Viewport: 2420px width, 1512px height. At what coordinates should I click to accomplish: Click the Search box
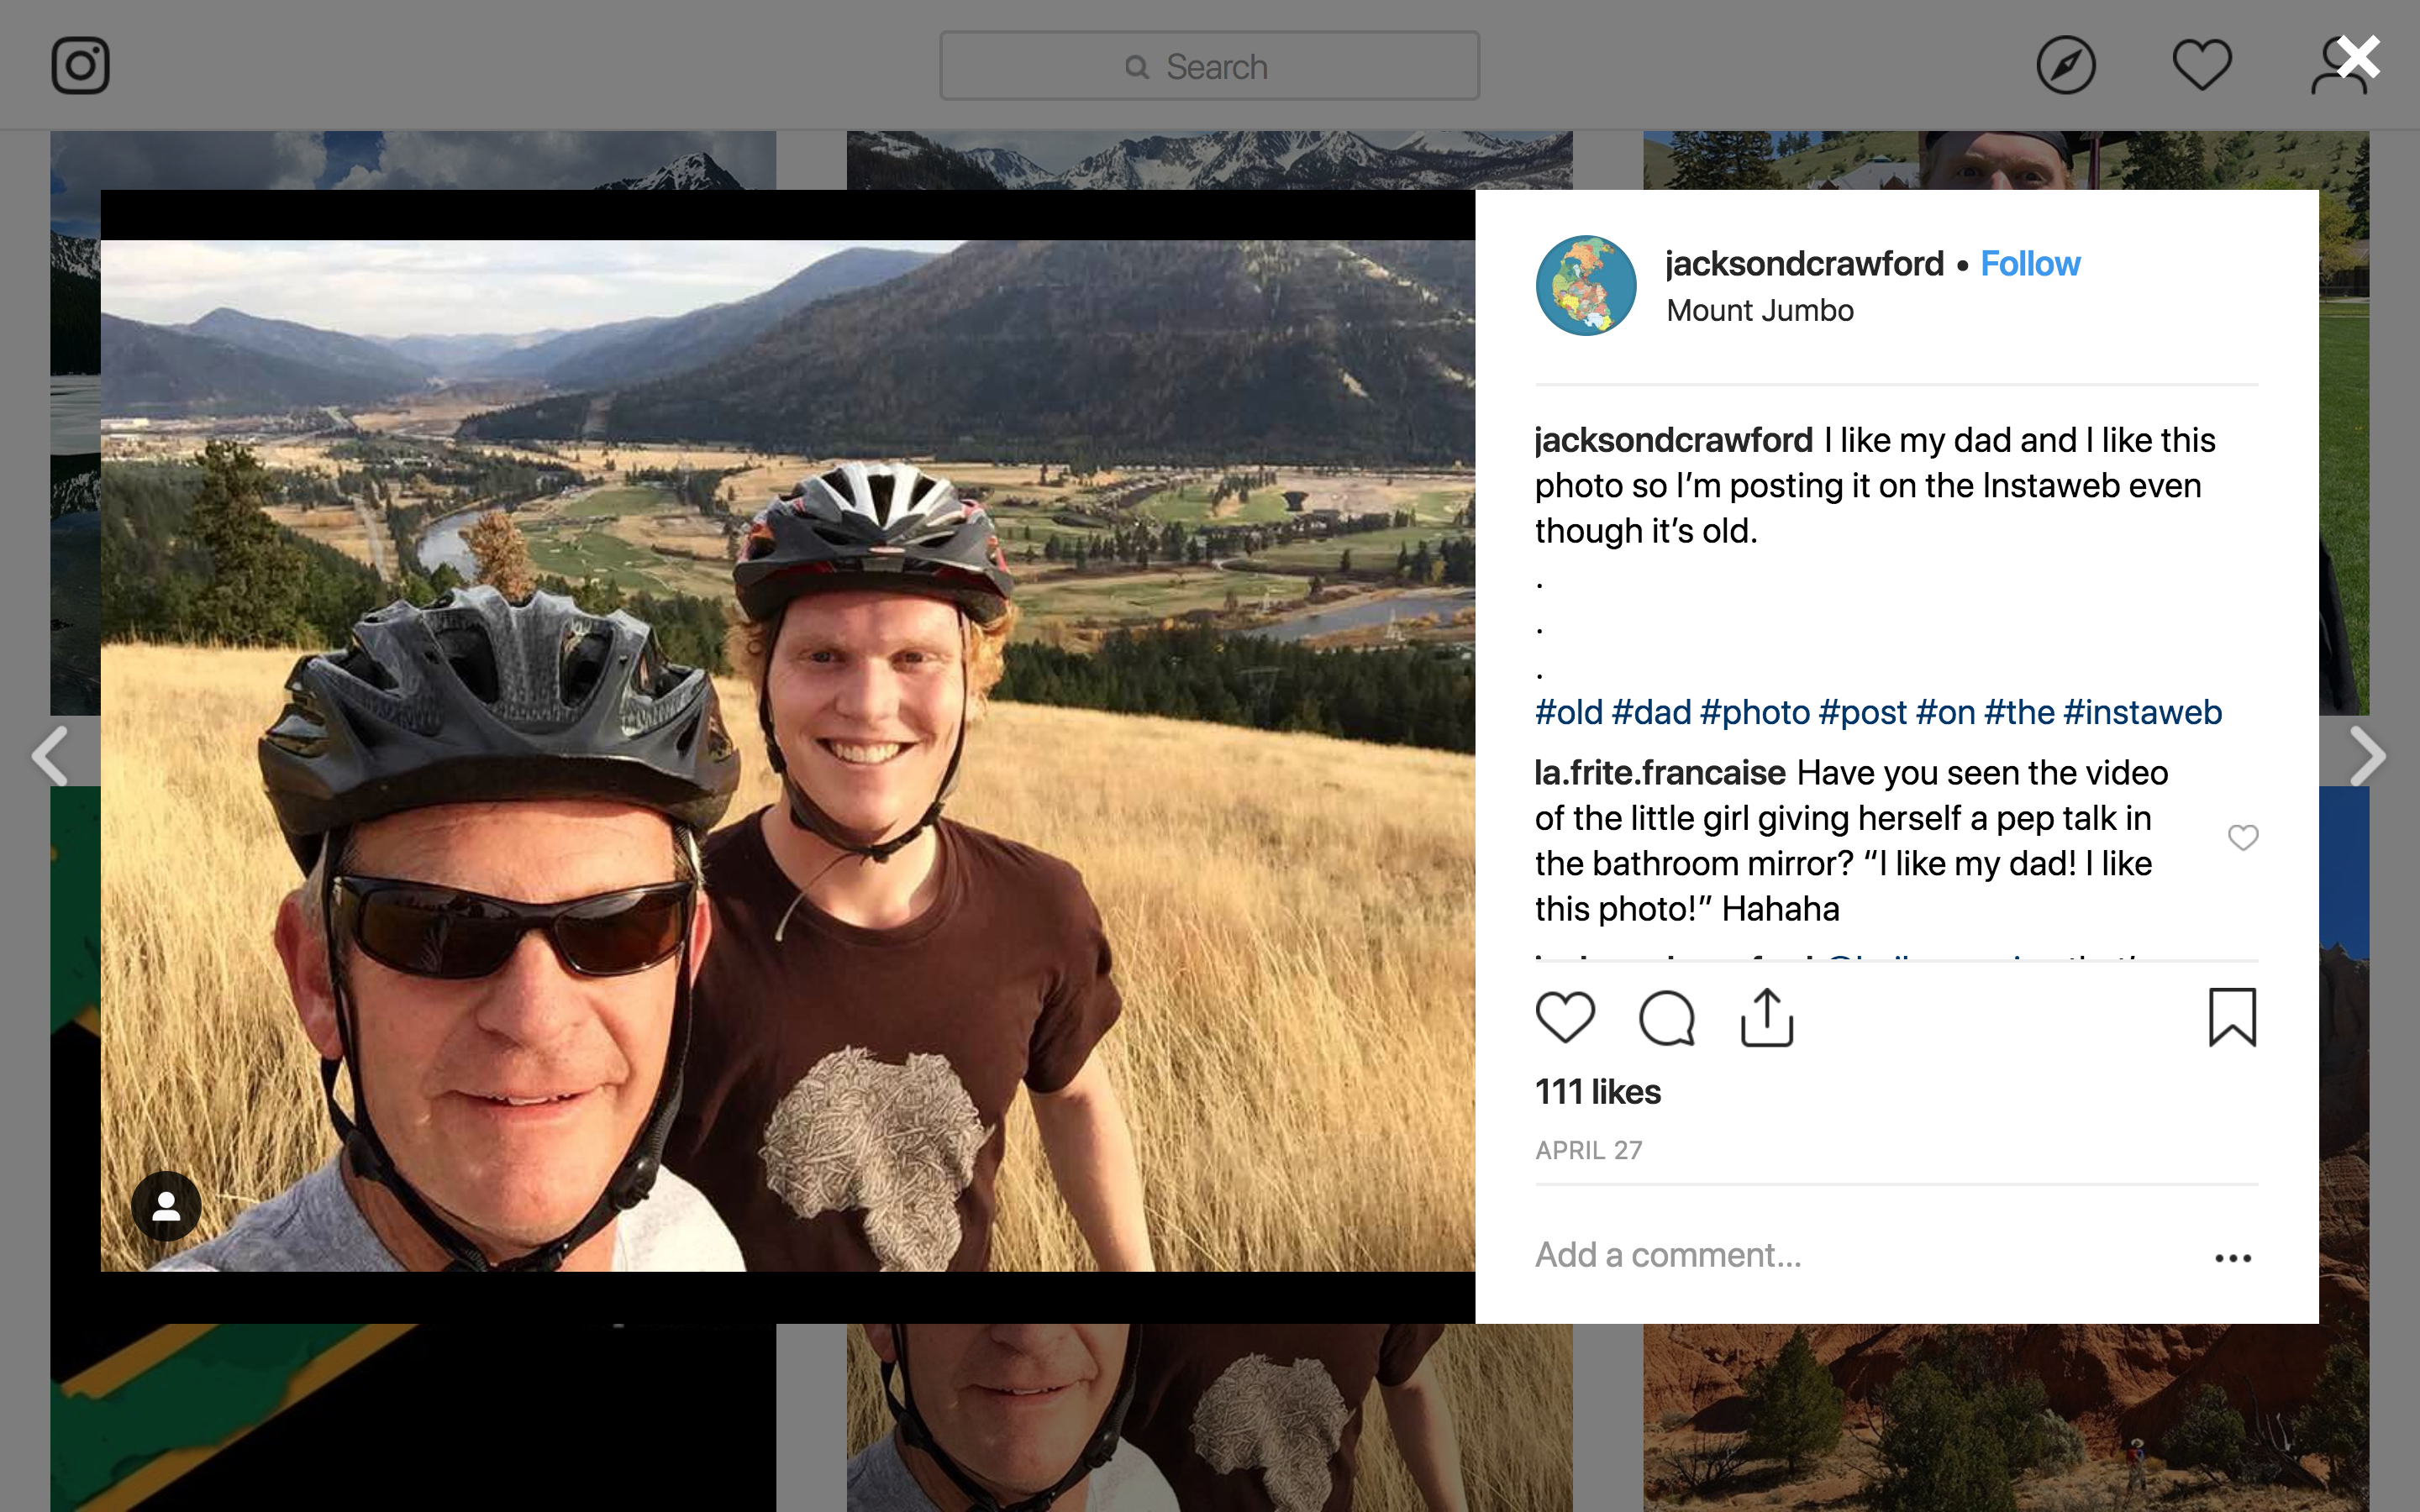pyautogui.click(x=1209, y=66)
